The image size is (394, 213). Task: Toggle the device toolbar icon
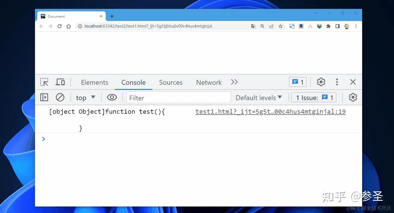(x=60, y=82)
